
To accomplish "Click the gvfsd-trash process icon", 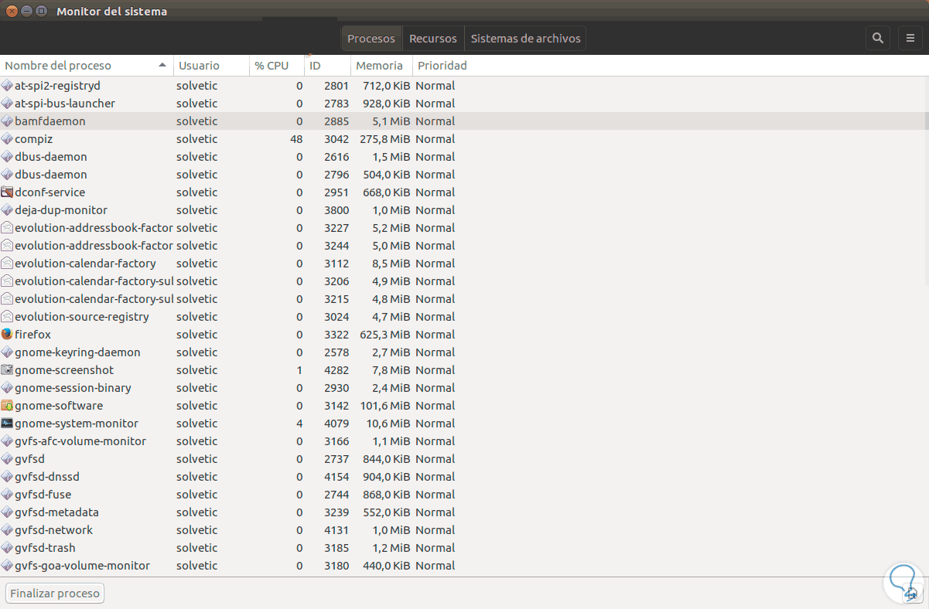I will (x=7, y=548).
